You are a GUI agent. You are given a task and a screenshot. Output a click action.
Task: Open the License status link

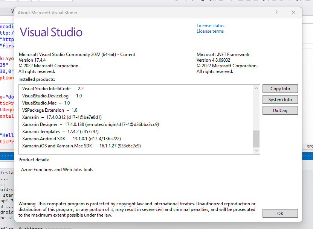pyautogui.click(x=210, y=26)
